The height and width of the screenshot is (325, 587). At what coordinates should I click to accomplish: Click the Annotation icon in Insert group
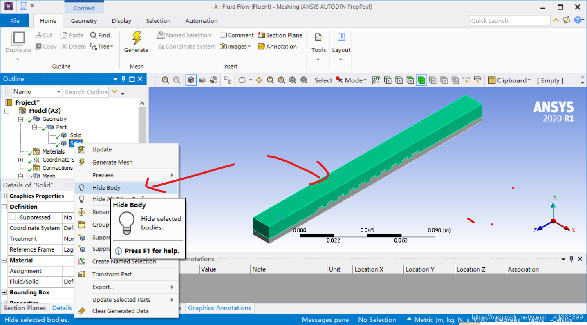point(261,47)
